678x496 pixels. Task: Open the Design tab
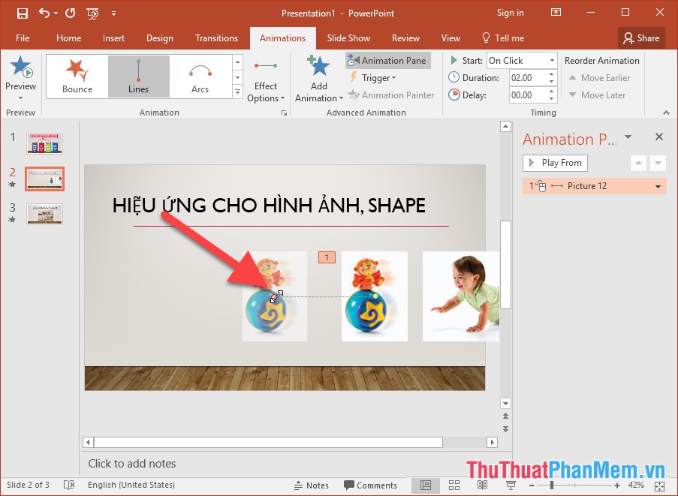[159, 38]
